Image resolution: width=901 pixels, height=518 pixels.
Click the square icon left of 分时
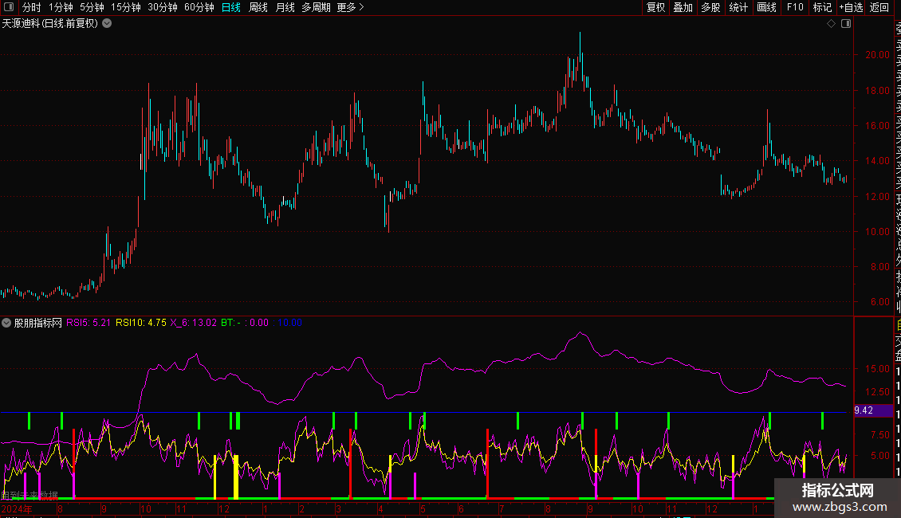click(8, 7)
